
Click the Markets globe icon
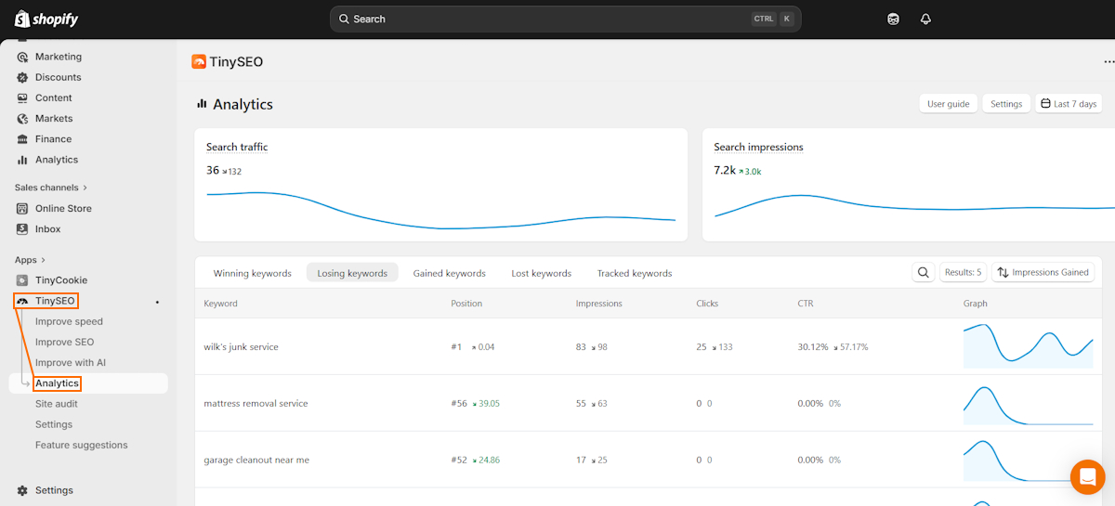(x=22, y=118)
